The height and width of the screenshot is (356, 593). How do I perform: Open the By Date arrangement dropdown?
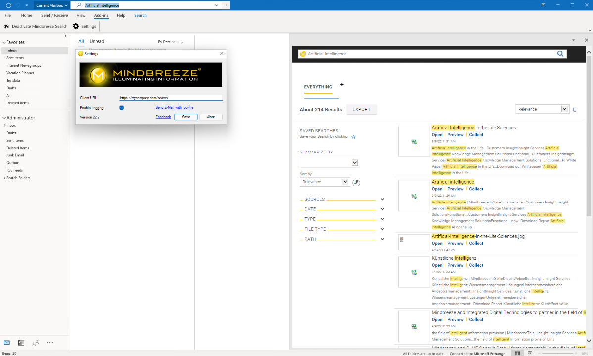[x=167, y=42]
